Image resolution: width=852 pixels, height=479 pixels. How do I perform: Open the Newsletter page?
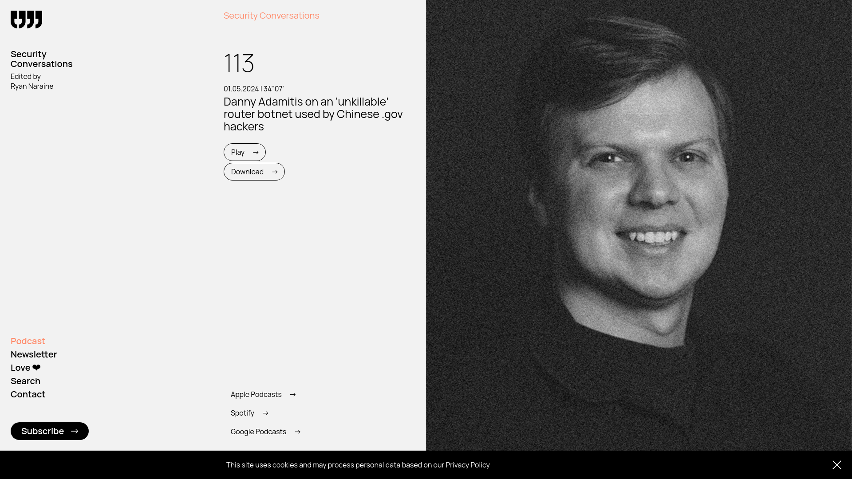tap(33, 354)
